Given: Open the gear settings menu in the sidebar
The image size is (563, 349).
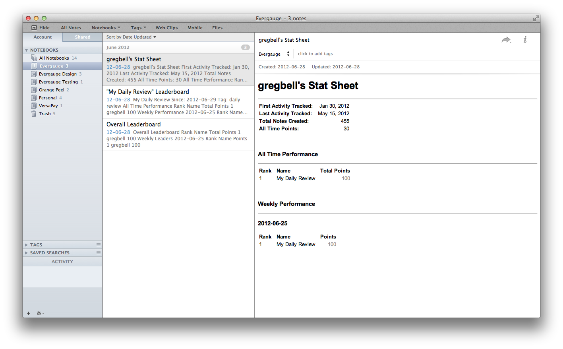Looking at the screenshot, I should (40, 313).
